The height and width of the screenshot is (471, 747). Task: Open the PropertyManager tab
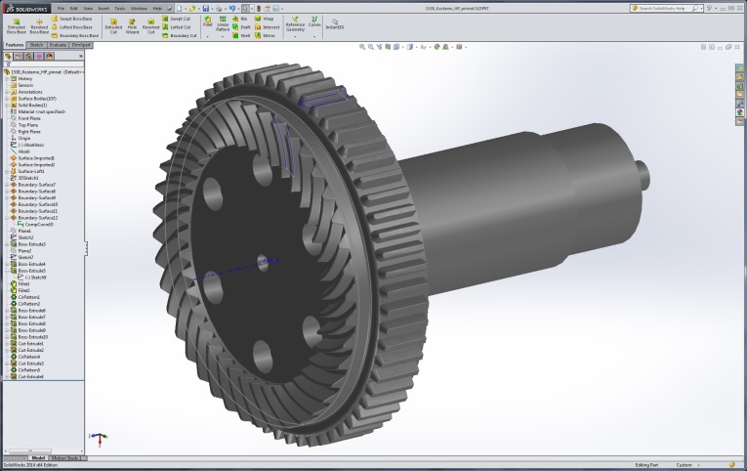(x=19, y=57)
